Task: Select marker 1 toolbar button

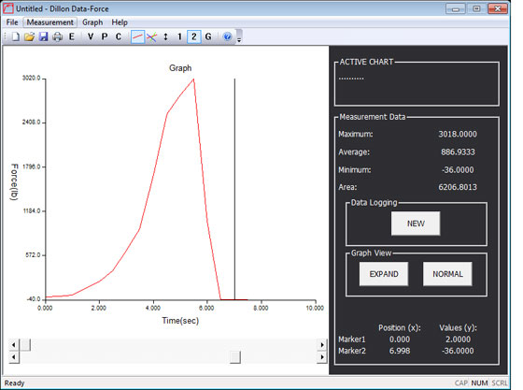Action: click(179, 36)
